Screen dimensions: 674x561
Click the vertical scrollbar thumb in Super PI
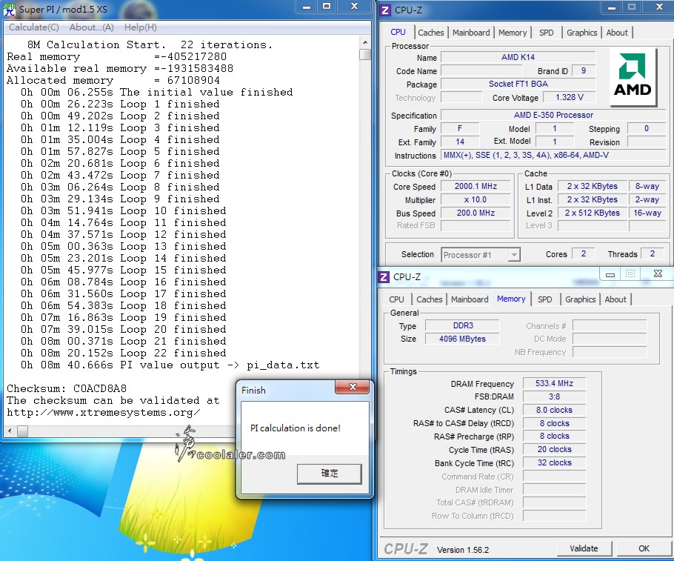(365, 55)
